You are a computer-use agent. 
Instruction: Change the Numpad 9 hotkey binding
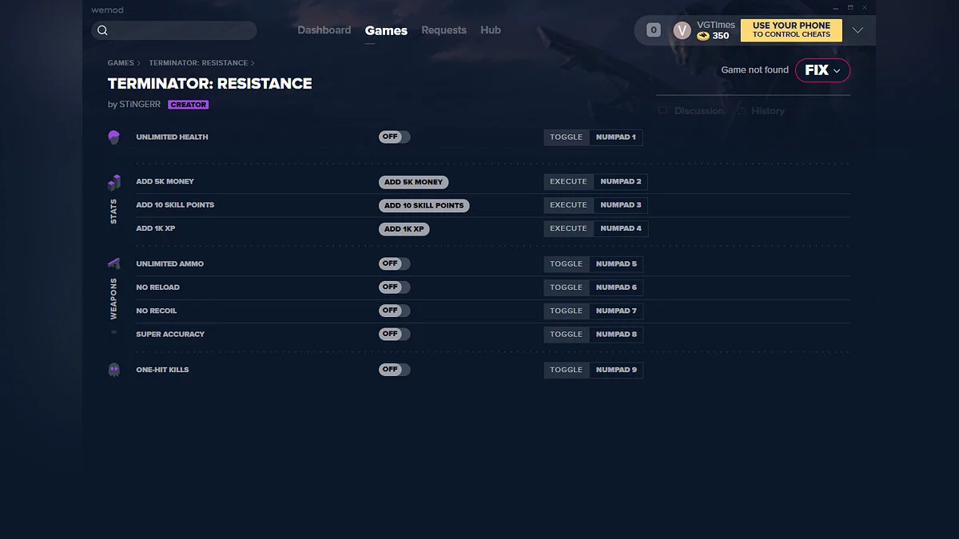pos(616,370)
